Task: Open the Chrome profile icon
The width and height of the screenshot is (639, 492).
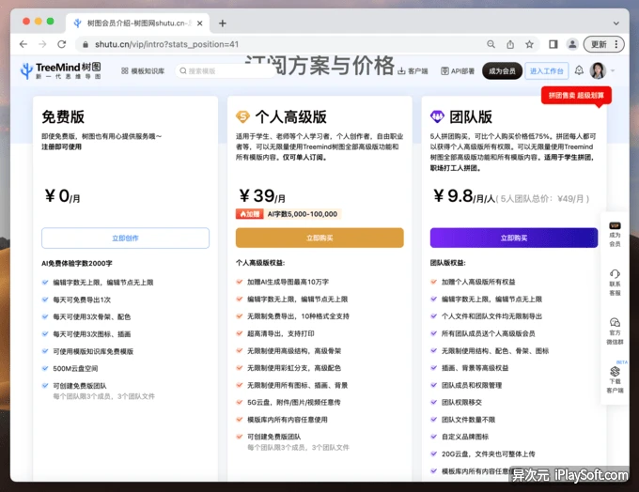Action: [572, 44]
